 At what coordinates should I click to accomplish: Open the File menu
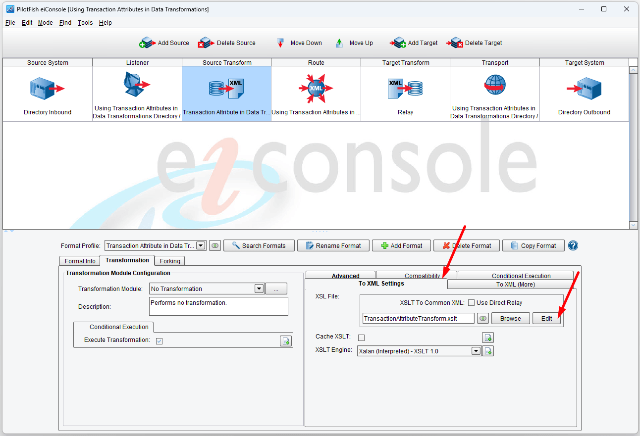(10, 23)
